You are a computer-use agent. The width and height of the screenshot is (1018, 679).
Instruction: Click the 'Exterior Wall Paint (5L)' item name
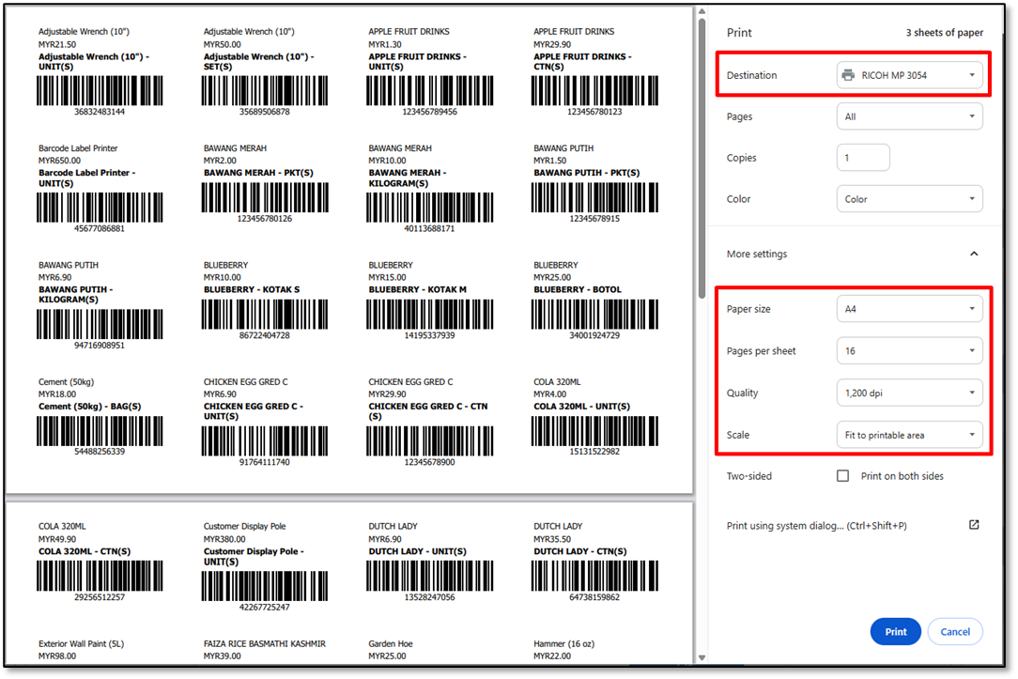[x=81, y=644]
